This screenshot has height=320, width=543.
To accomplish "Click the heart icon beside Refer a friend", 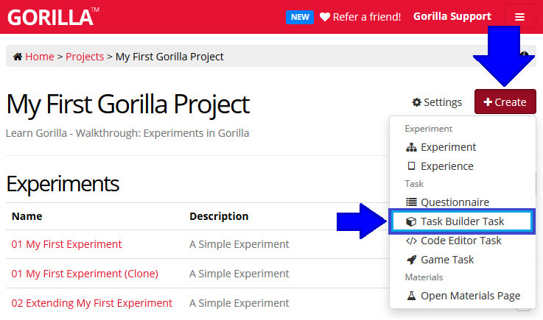I will 325,17.
